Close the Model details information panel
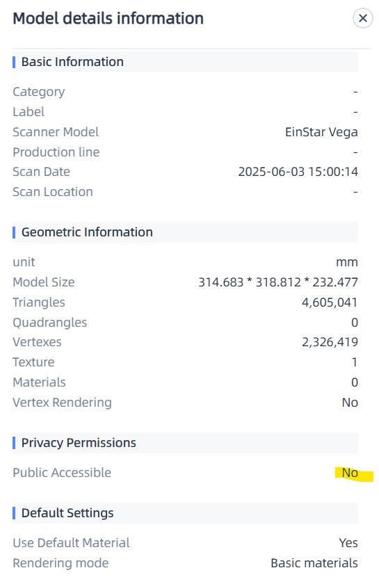This screenshot has height=584, width=379. point(362,18)
